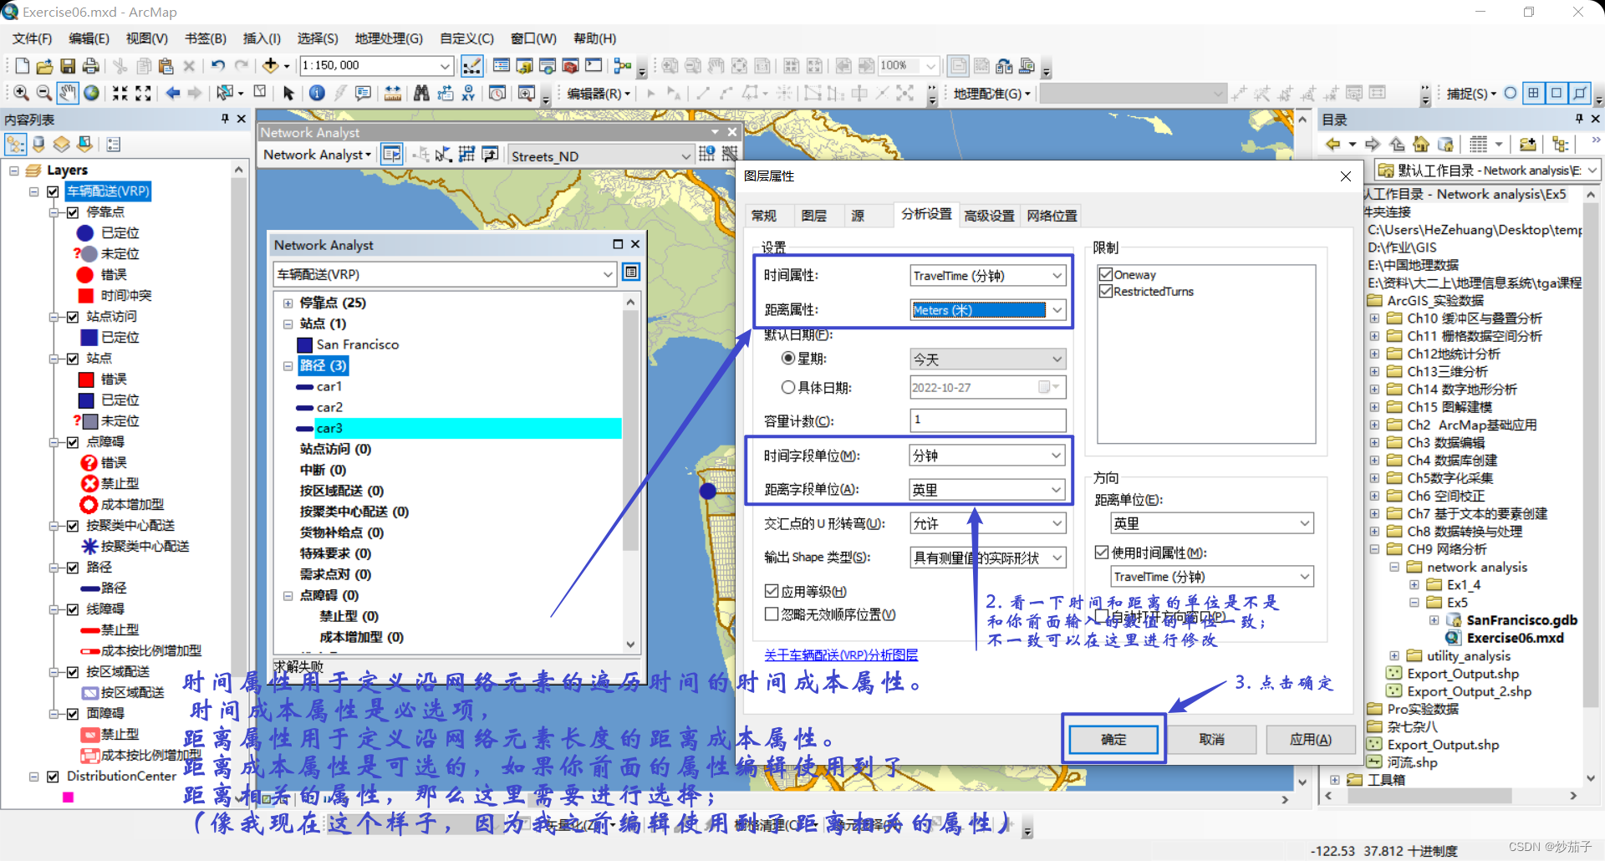
Task: Use the Find binoculars tool
Action: point(422,93)
